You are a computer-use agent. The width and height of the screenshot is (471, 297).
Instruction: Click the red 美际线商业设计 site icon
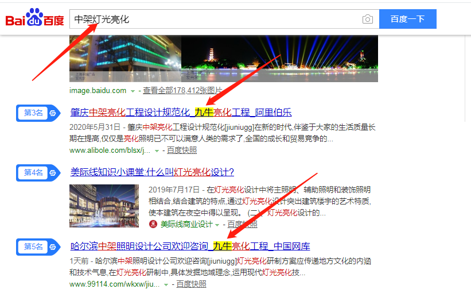coord(153,224)
